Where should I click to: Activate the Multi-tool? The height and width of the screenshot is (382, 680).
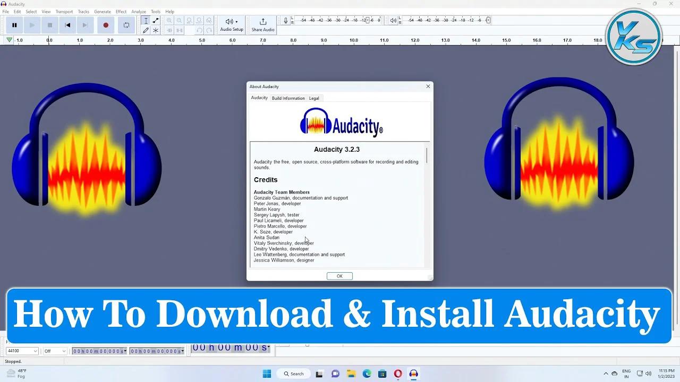156,30
